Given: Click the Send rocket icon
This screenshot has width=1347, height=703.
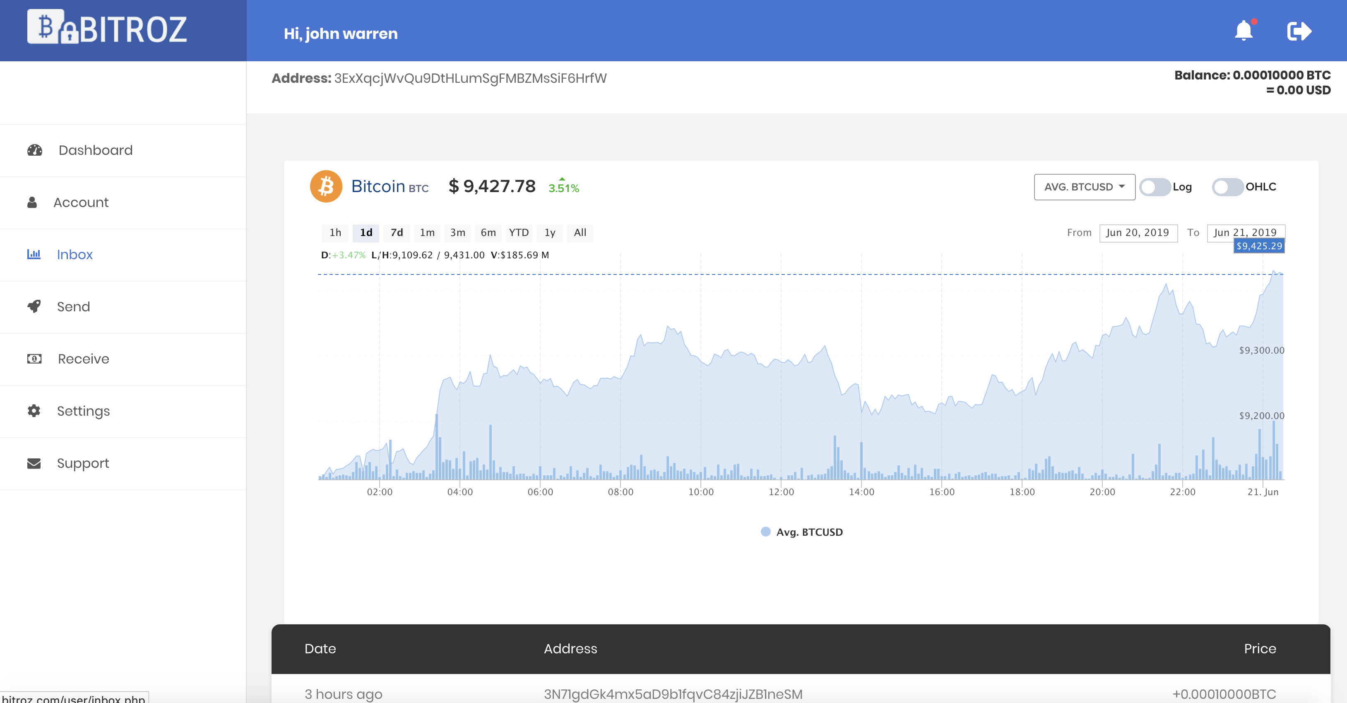Looking at the screenshot, I should coord(34,306).
